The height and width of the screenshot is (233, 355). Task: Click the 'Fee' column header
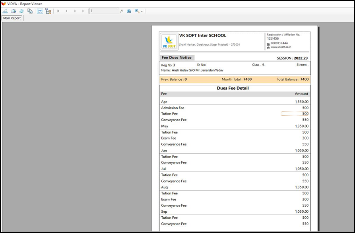click(164, 94)
